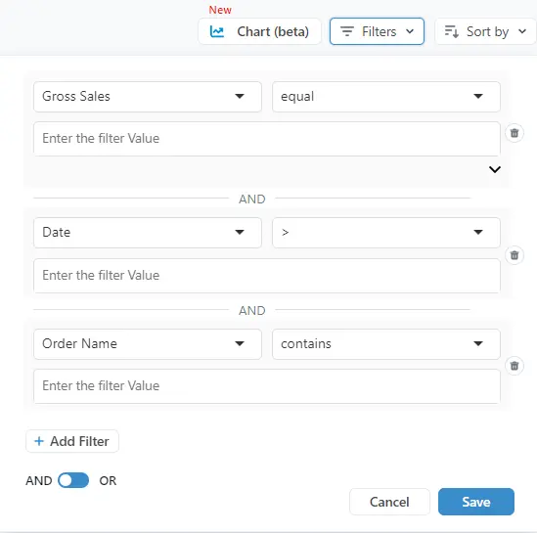Remove the Date filter using trash icon
Image resolution: width=537 pixels, height=533 pixels.
(515, 255)
